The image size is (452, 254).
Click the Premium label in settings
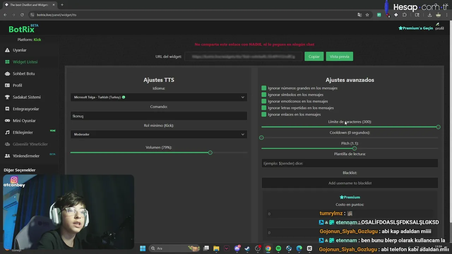350,197
